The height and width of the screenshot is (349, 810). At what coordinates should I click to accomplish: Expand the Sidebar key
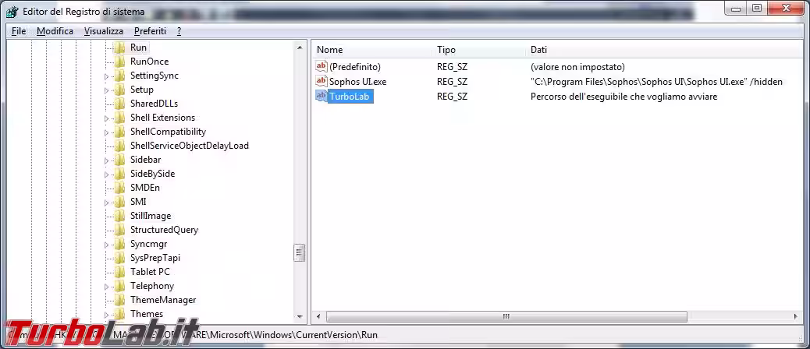click(x=106, y=160)
